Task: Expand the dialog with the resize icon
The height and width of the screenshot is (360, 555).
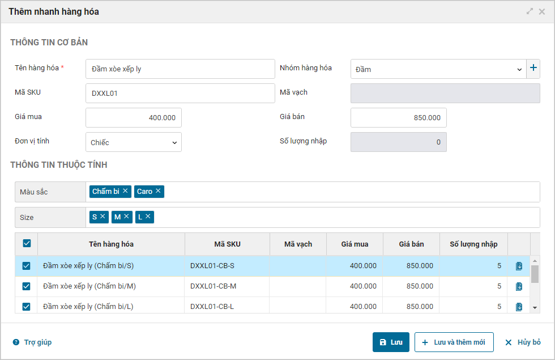Action: (x=530, y=11)
